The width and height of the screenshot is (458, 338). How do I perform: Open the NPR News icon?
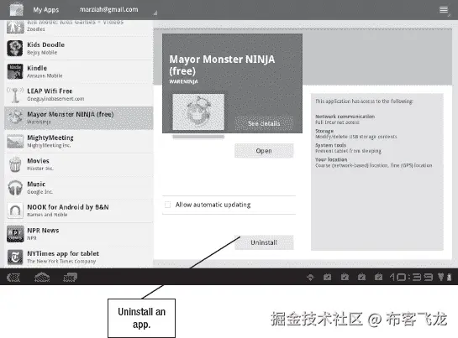15,234
